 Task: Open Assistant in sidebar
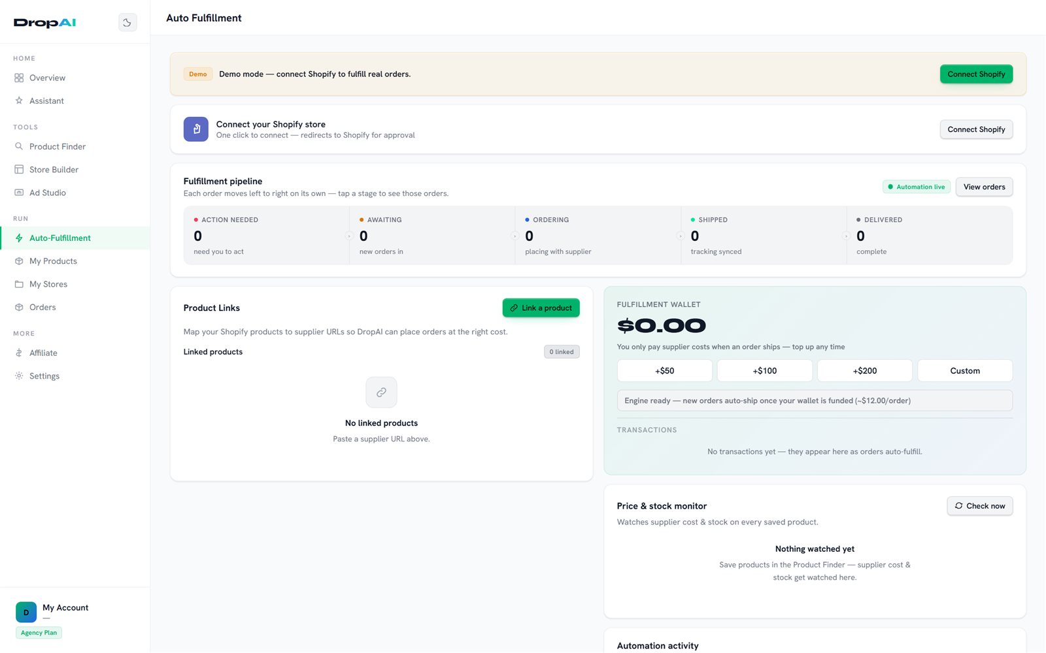click(x=75, y=101)
